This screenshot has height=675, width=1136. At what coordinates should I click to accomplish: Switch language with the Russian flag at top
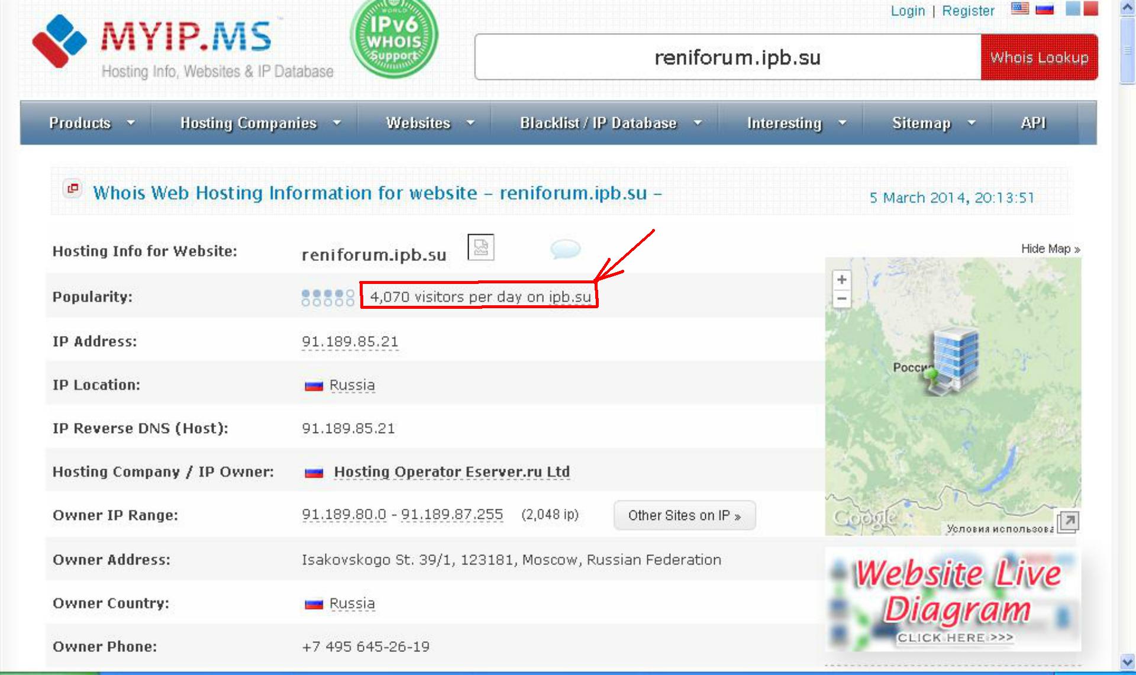1044,9
